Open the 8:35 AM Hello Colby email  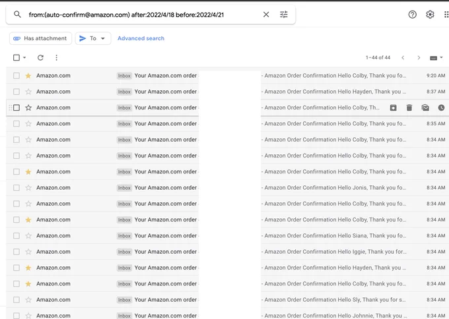[228, 124]
